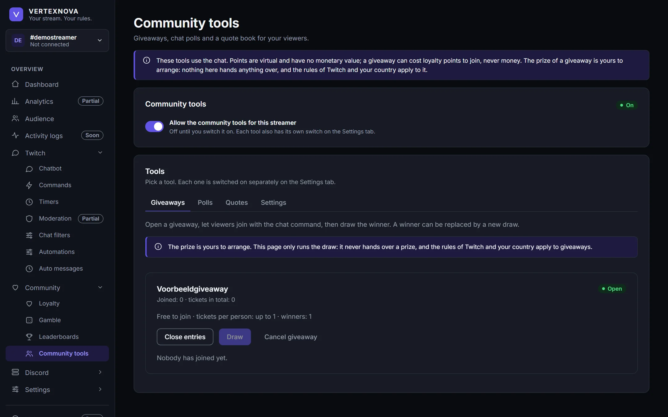
Task: Click Cancel giveaway
Action: pos(291,337)
